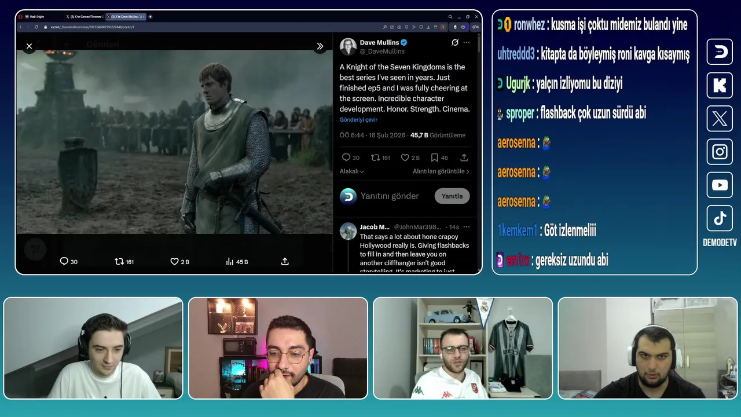The image size is (741, 417).
Task: Click the '45,7 B Görüntüleme' view count
Action: 438,135
